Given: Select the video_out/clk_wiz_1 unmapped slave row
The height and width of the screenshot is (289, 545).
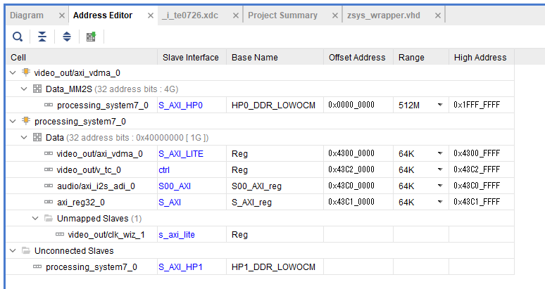Looking at the screenshot, I should pos(106,234).
